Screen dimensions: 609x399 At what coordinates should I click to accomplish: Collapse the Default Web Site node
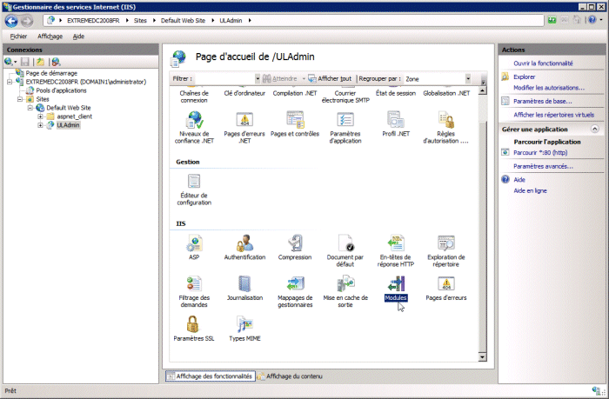30,108
